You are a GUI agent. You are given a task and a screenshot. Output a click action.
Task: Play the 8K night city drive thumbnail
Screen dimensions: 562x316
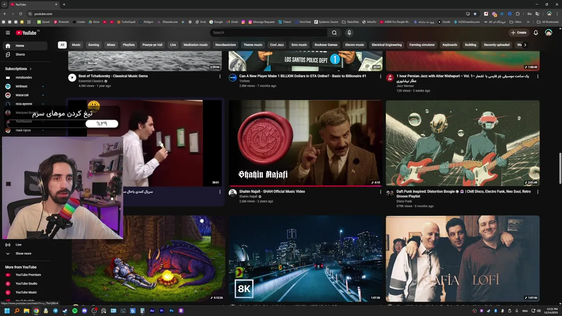[306, 259]
